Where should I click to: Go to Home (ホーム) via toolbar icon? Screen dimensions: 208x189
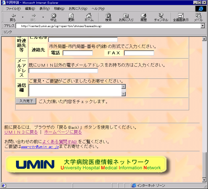click(89, 17)
